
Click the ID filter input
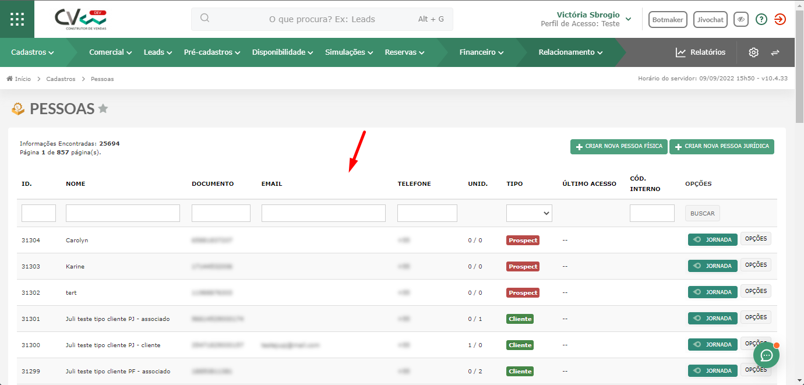pyautogui.click(x=38, y=213)
